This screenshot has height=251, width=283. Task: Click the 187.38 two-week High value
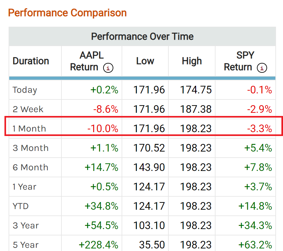click(x=196, y=109)
